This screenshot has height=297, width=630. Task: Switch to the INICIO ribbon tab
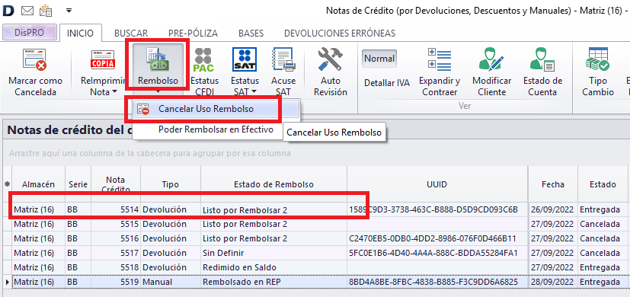click(x=80, y=33)
